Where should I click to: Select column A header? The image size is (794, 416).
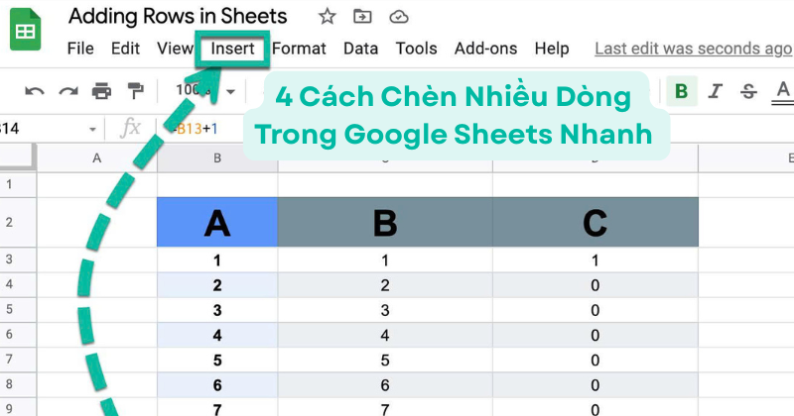pyautogui.click(x=96, y=158)
